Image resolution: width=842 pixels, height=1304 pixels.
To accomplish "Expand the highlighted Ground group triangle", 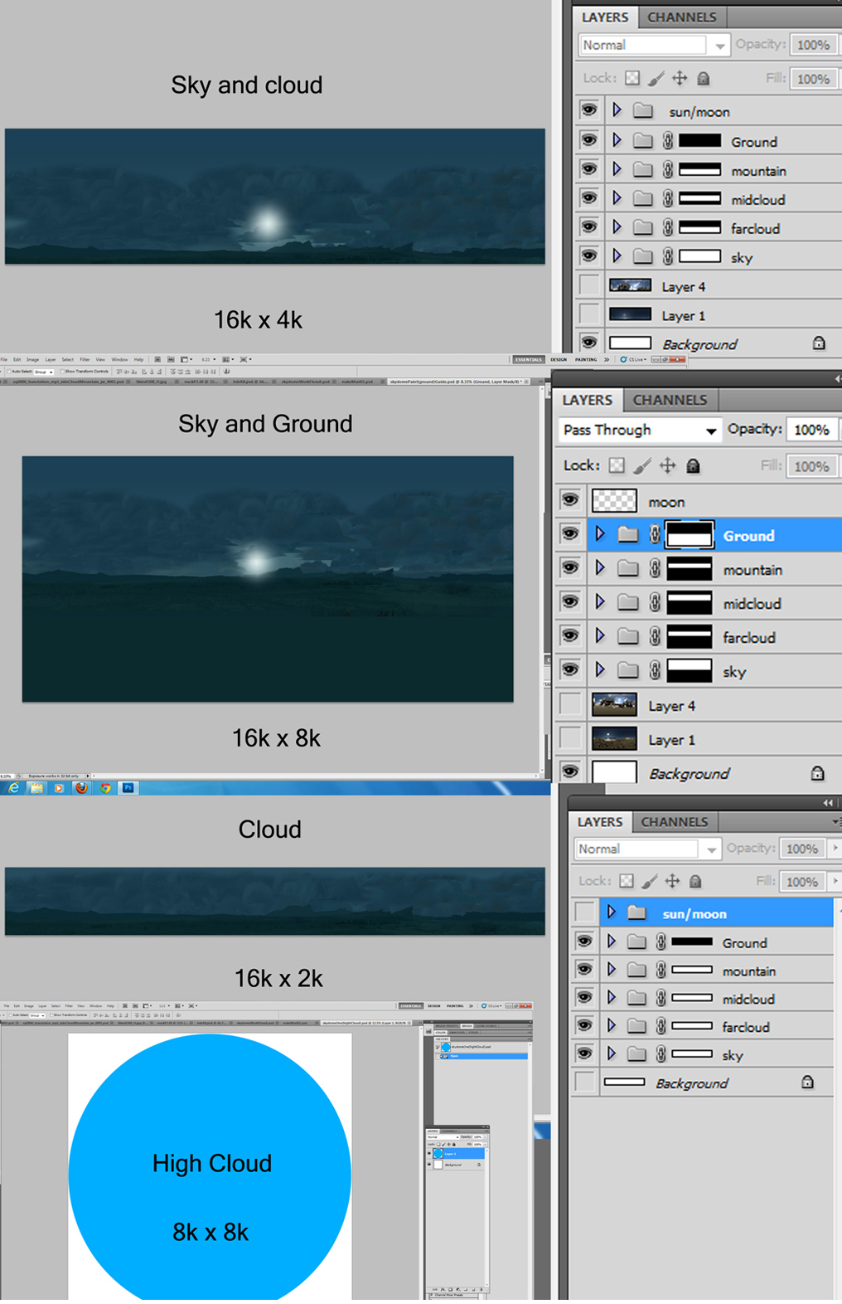I will [600, 535].
